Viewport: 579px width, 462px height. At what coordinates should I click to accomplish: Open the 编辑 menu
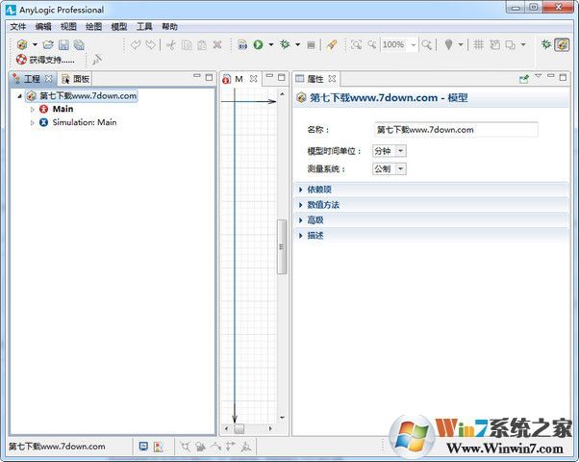[43, 27]
